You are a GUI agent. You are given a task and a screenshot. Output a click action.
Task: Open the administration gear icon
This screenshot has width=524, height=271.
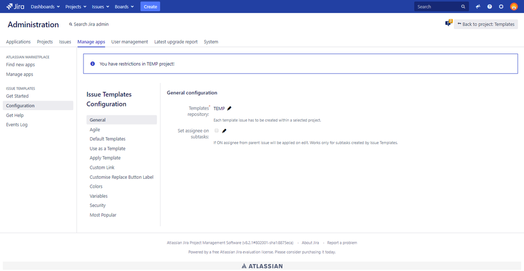tap(501, 7)
